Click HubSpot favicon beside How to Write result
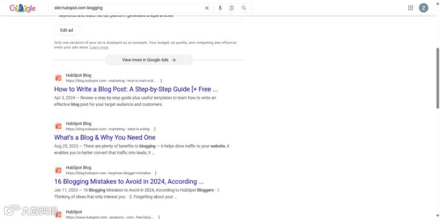 click(58, 78)
